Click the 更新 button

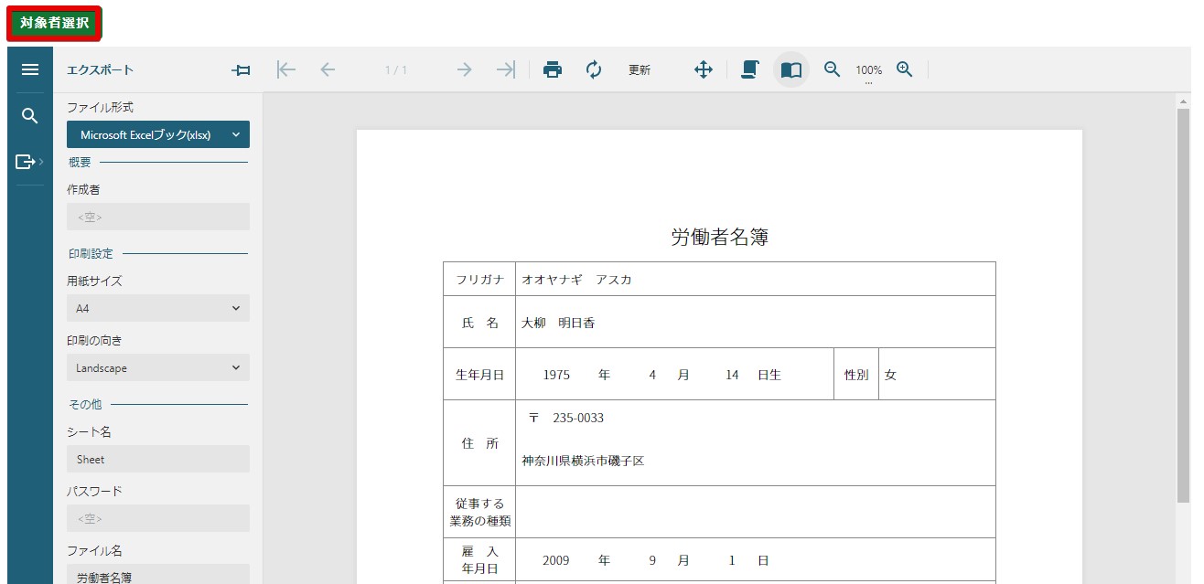pyautogui.click(x=640, y=69)
